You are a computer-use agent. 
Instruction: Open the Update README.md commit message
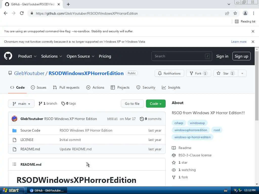click(75, 149)
